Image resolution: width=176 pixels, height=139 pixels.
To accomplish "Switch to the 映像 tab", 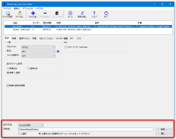I will (x=14, y=38).
